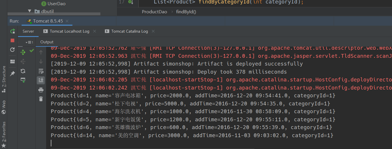Click the Run panel label
This screenshot has height=149, width=392.
(14, 21)
